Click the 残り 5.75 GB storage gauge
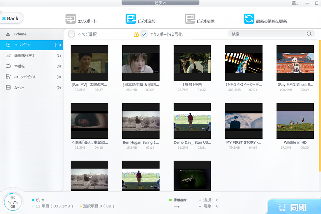 coord(13,202)
